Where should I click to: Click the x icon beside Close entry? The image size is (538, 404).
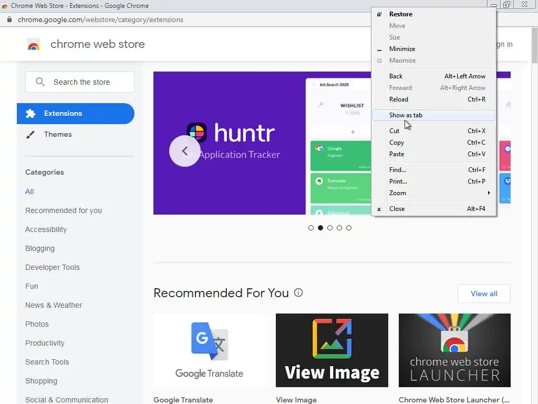point(379,209)
